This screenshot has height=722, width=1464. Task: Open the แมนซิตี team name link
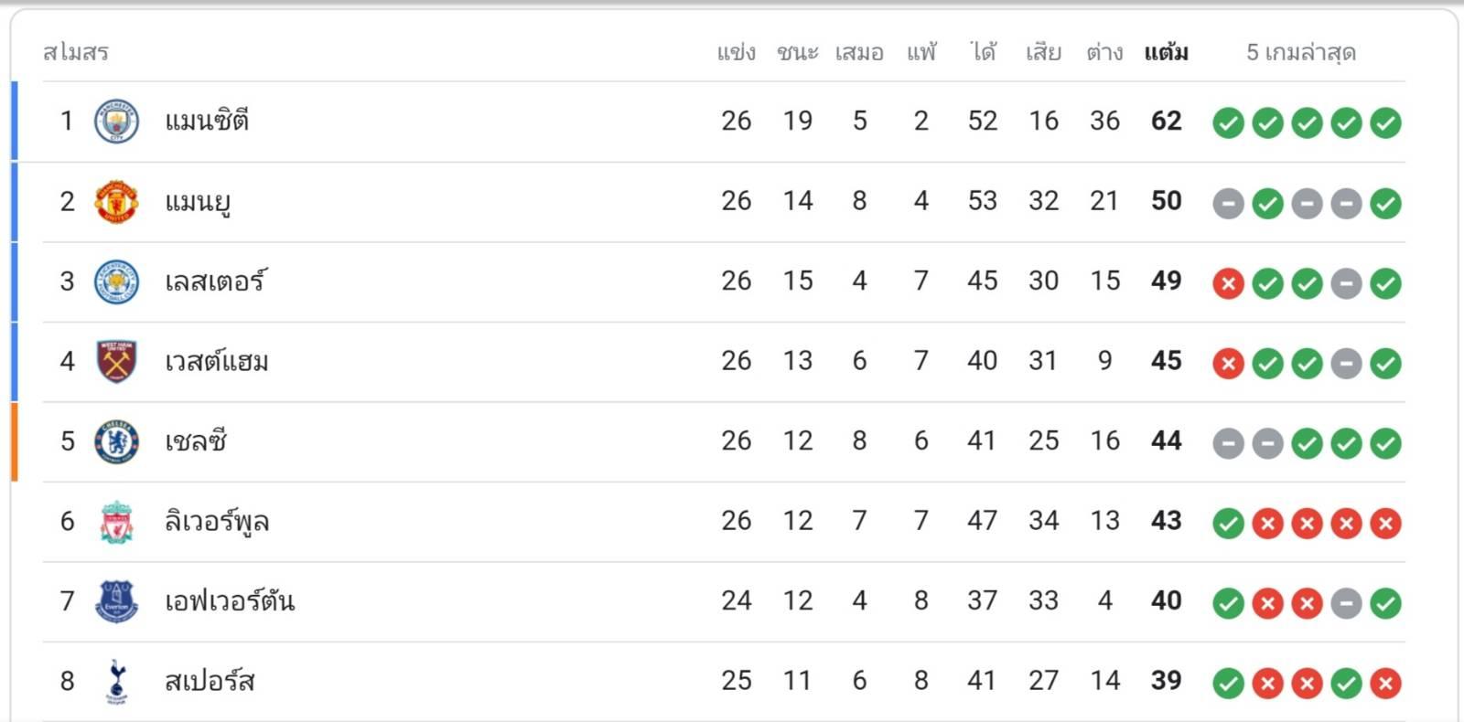207,121
